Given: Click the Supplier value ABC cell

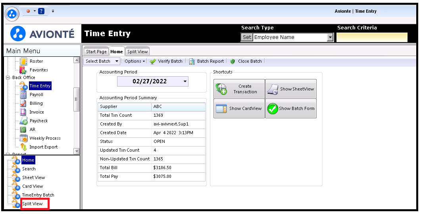Looking at the screenshot, I should [178, 106].
